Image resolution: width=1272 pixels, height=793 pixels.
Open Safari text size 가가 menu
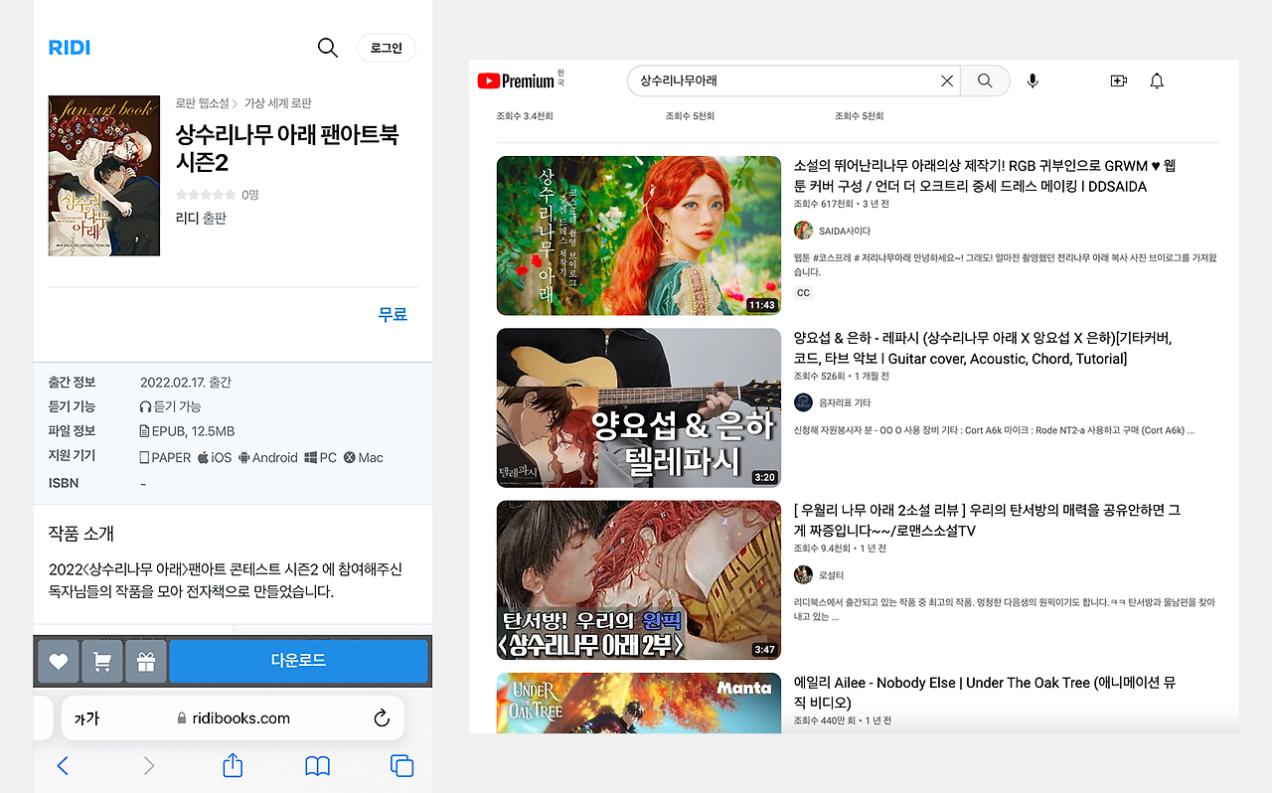coord(86,718)
